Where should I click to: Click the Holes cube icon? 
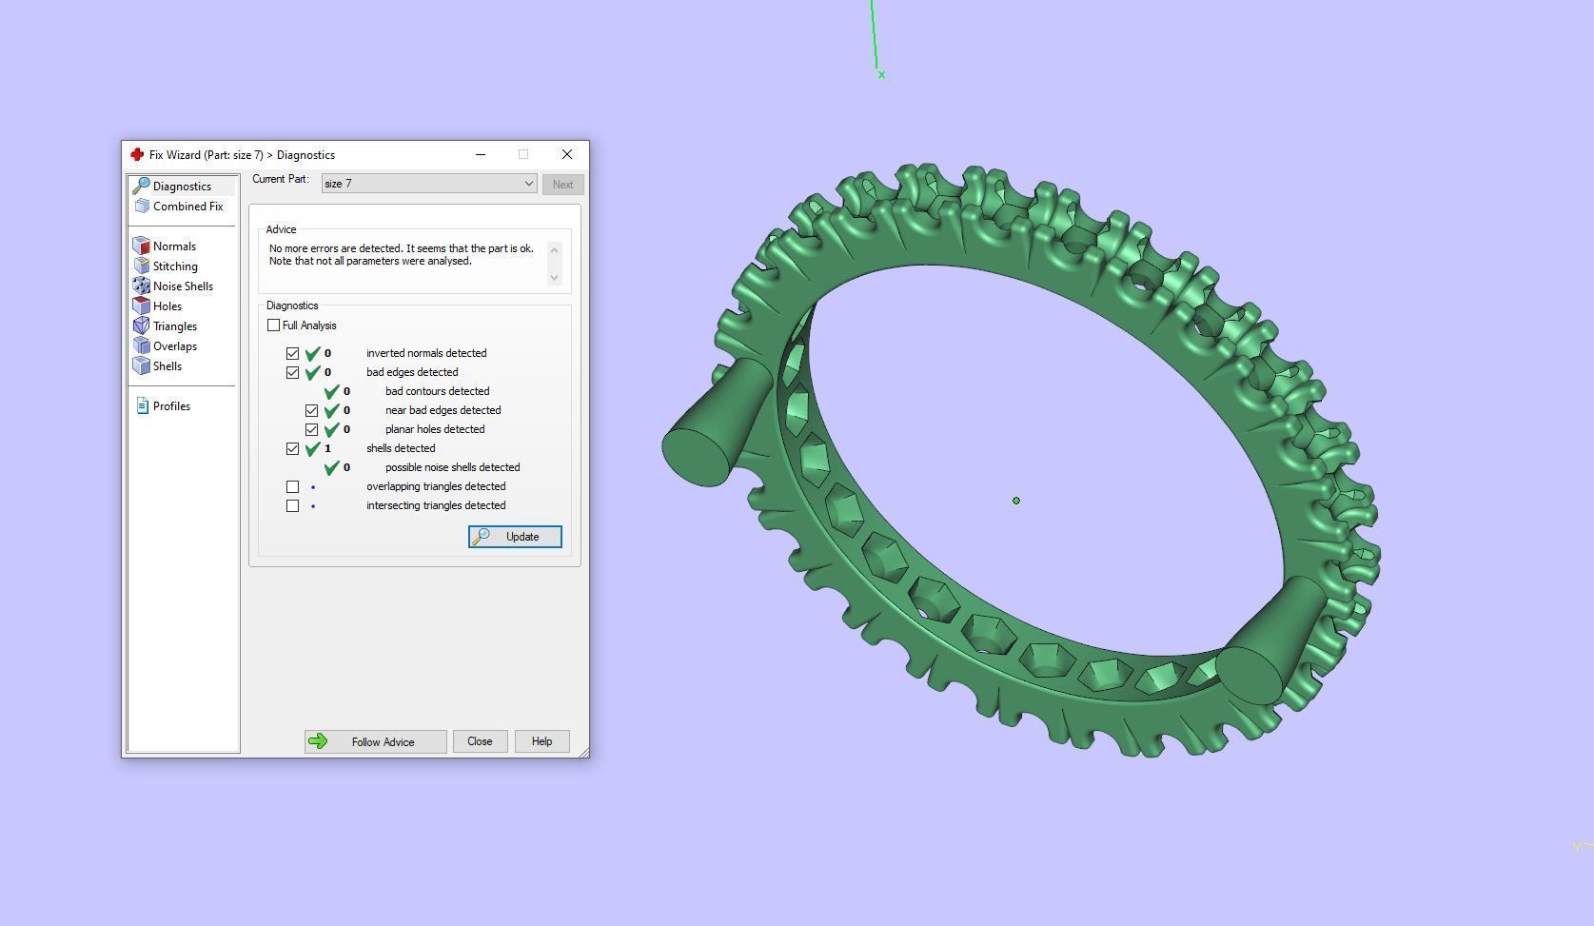142,305
